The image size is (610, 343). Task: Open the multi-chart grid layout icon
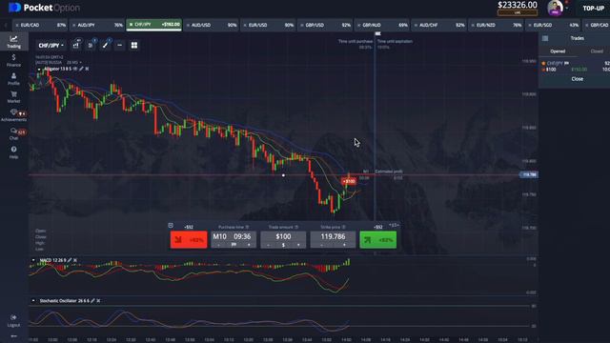point(134,46)
